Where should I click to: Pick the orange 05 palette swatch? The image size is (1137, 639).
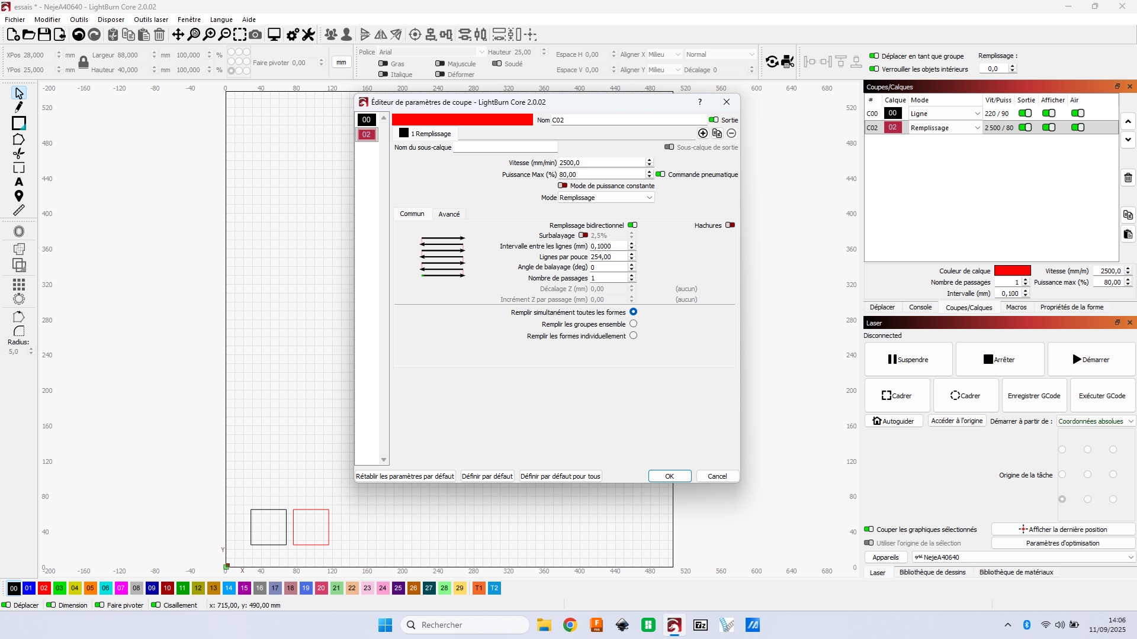(x=90, y=588)
